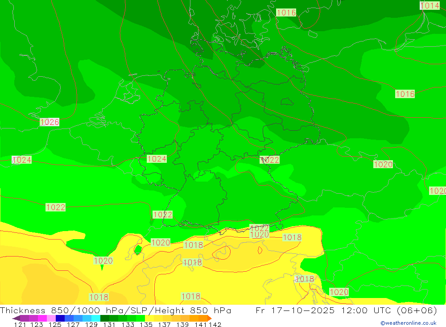Click the purple arrow tip starting the legend
446x327 pixels.
pos(16,318)
